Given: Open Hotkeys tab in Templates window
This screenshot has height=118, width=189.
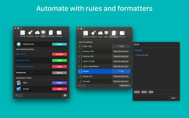Looking at the screenshot, I should point(122,34).
